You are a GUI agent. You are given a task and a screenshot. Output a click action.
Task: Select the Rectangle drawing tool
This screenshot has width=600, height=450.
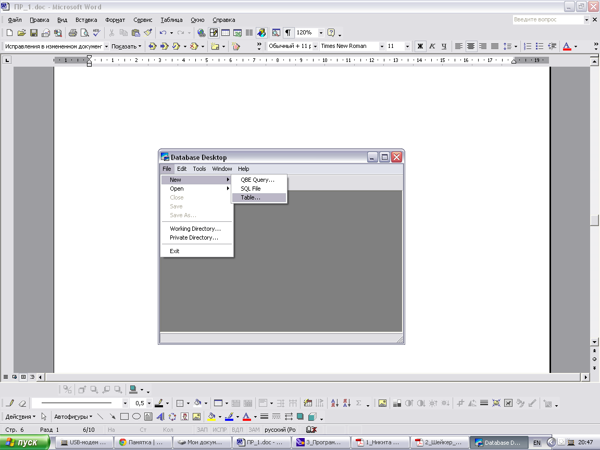point(124,416)
